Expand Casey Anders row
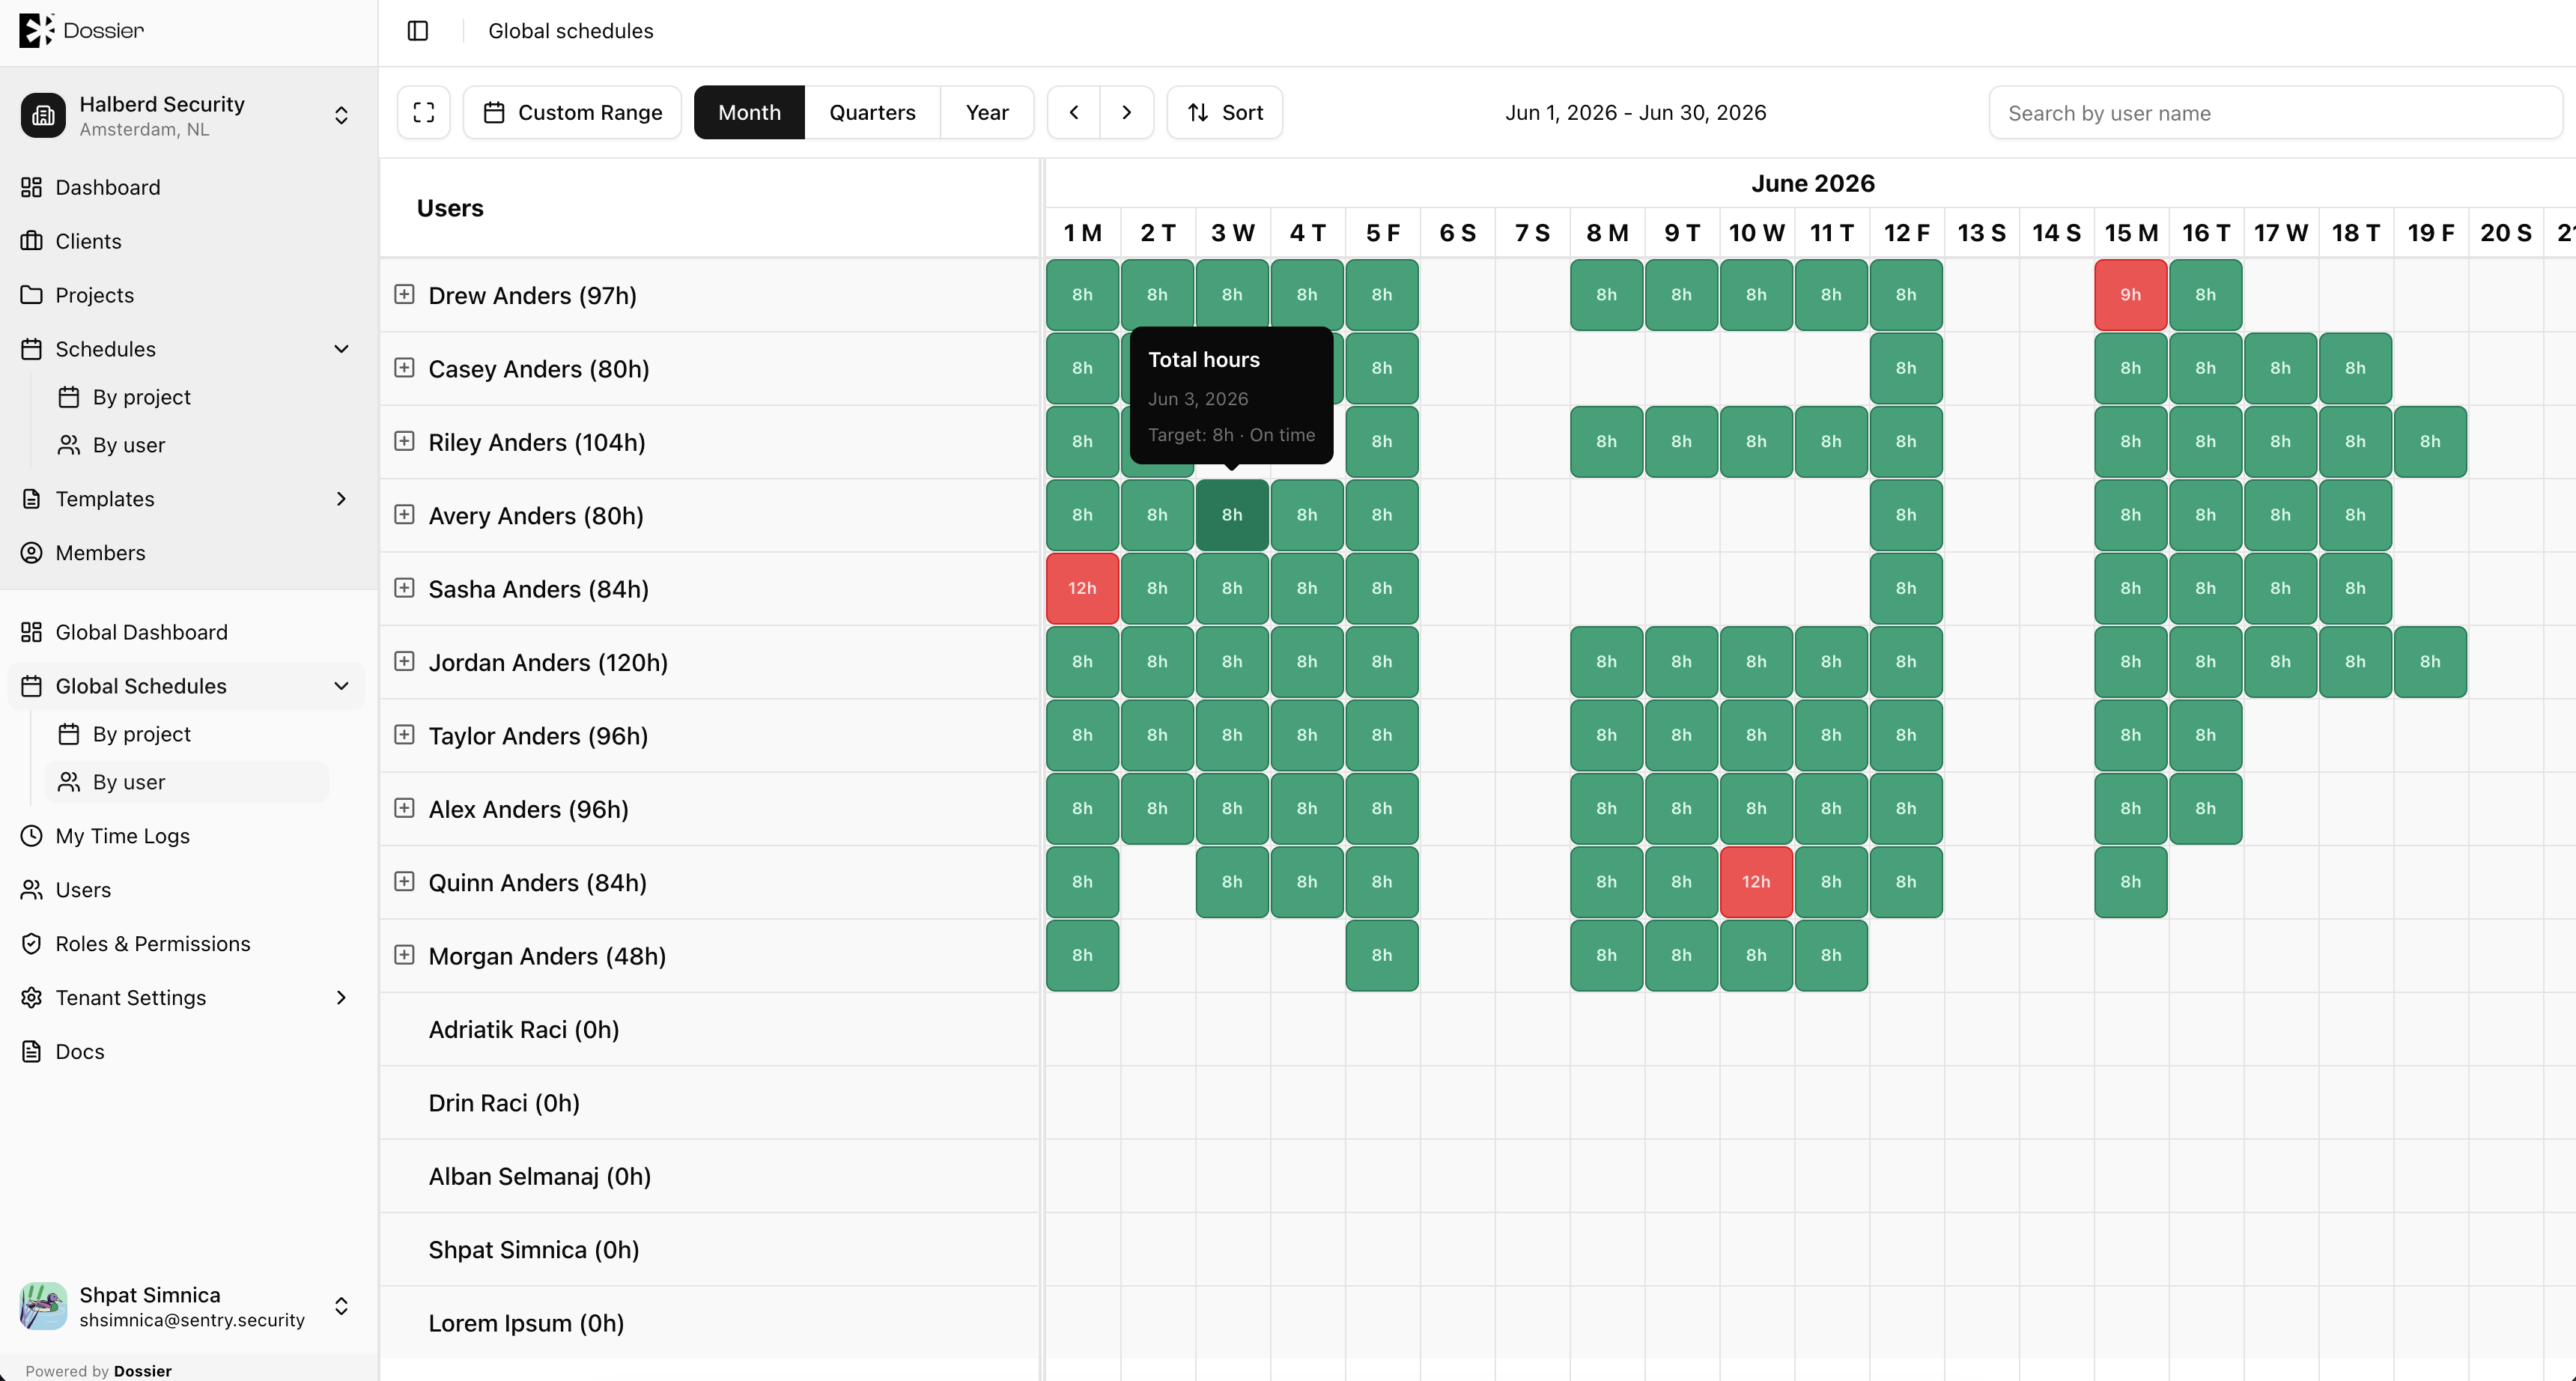Viewport: 2576px width, 1381px height. [x=404, y=368]
